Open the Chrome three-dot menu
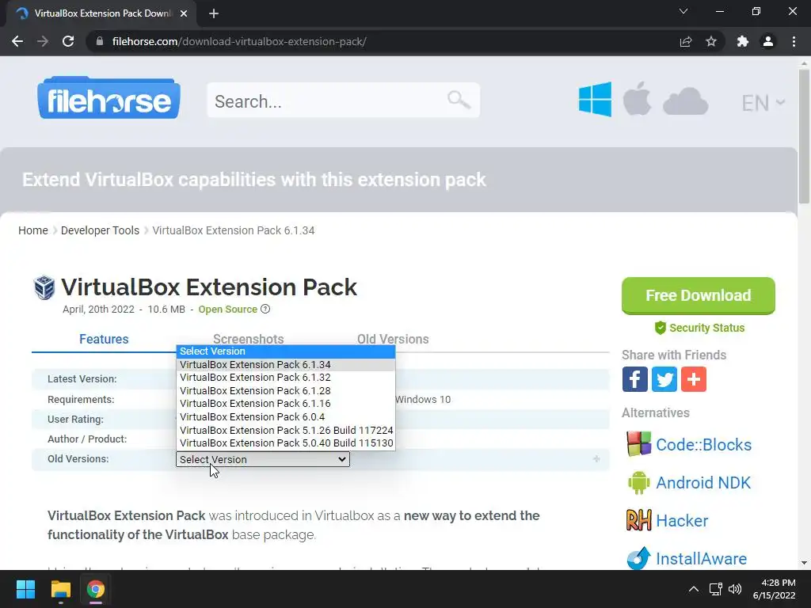 click(x=794, y=41)
